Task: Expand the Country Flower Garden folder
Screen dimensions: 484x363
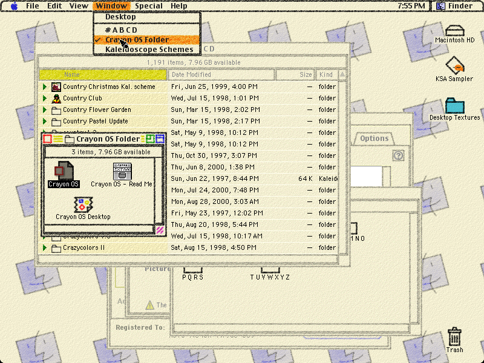Action: pos(45,110)
